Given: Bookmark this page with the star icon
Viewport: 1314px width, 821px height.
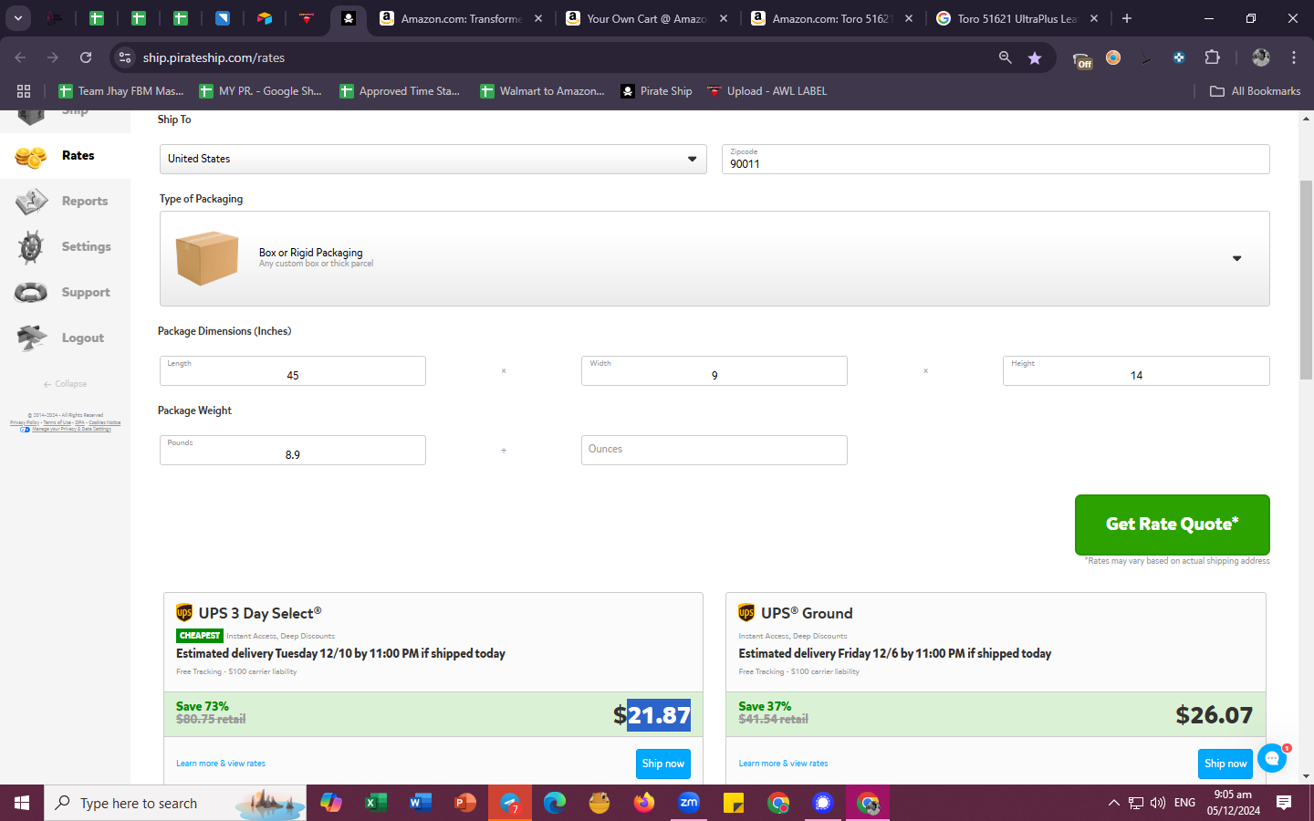Looking at the screenshot, I should 1035,57.
